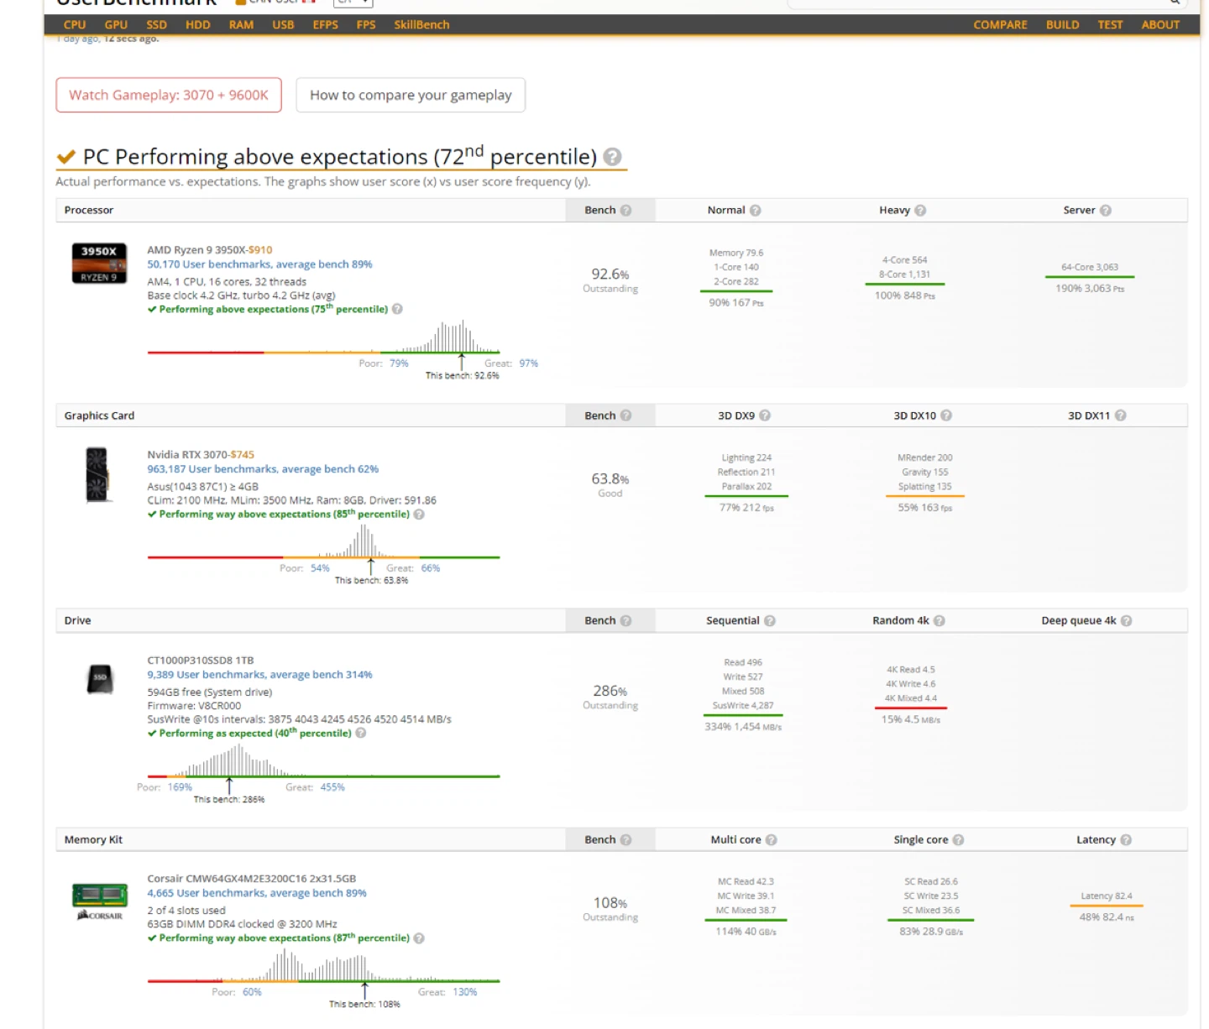Screen dimensions: 1209x1029
Task: Click processor Poor 79% link
Action: 399,363
